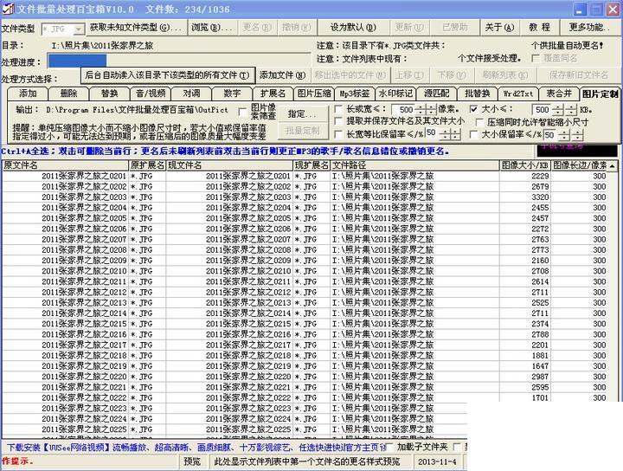Click the spinner directly left of KB label
The width and height of the screenshot is (623, 471).
pyautogui.click(x=571, y=109)
